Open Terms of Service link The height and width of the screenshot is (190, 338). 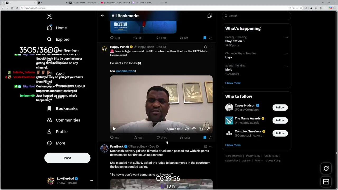click(x=233, y=156)
